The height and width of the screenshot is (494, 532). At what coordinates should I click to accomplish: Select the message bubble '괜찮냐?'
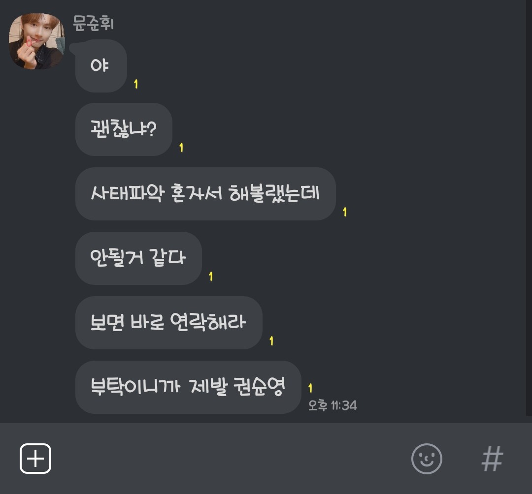pyautogui.click(x=124, y=129)
